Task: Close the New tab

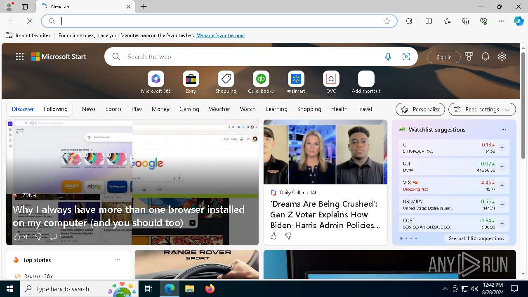Action: pos(128,7)
